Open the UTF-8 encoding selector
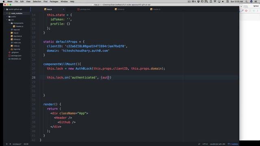 (205, 144)
